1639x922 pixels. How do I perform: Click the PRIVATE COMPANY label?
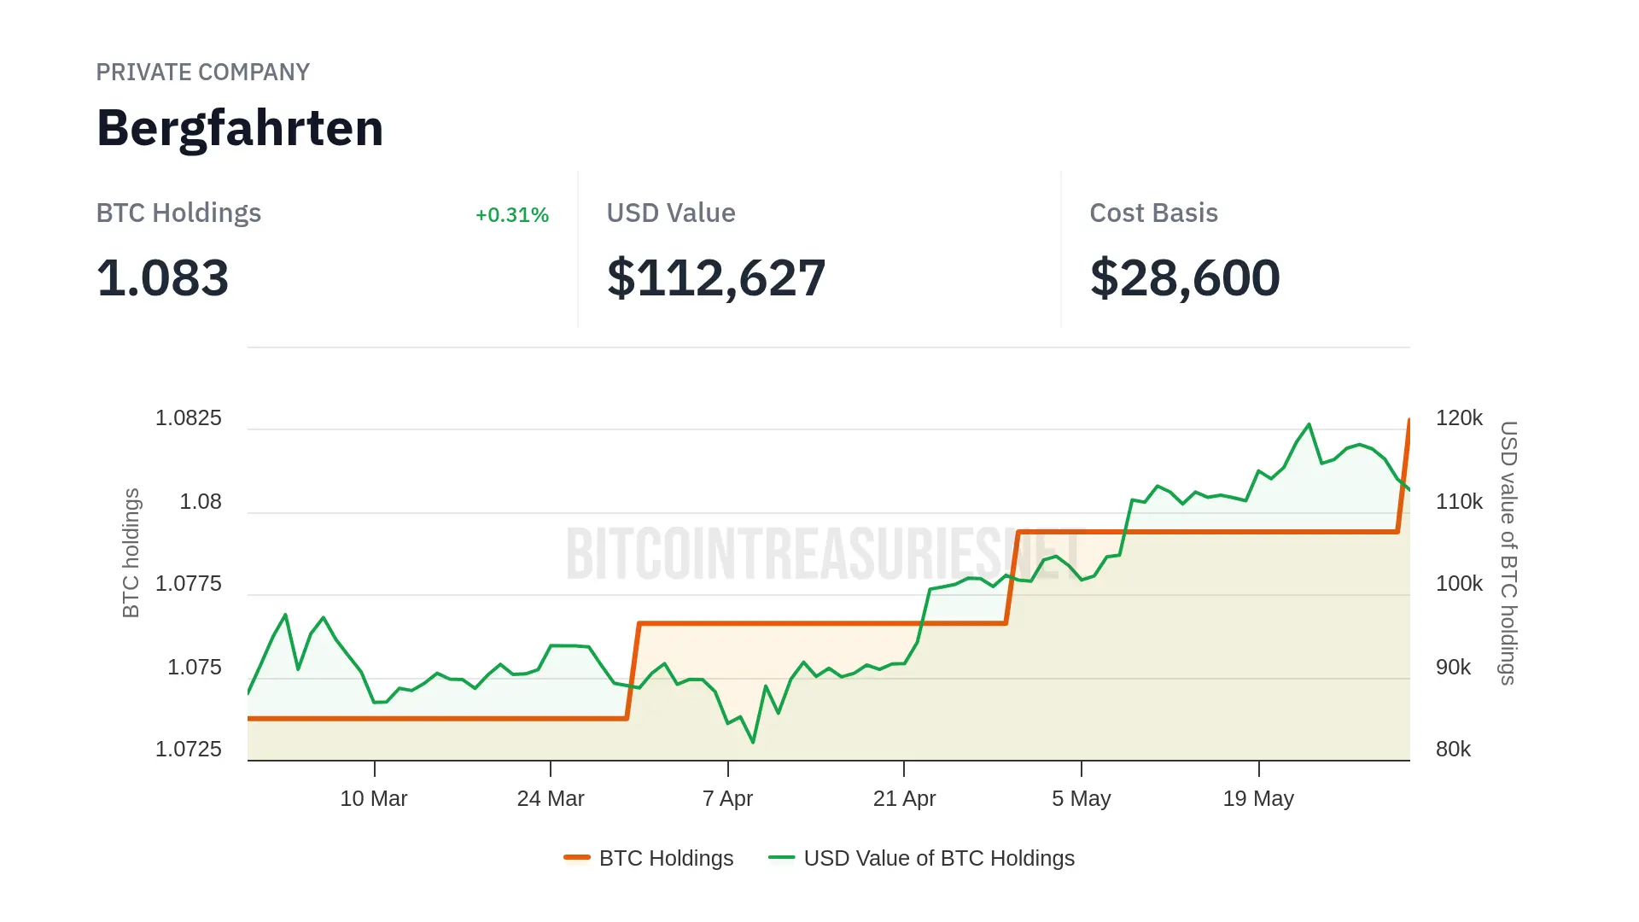pos(202,73)
